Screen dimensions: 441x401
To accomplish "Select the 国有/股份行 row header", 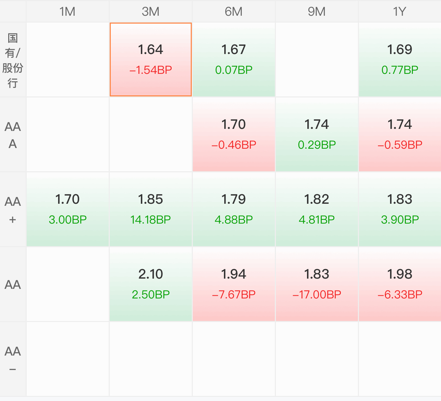I will (x=13, y=59).
